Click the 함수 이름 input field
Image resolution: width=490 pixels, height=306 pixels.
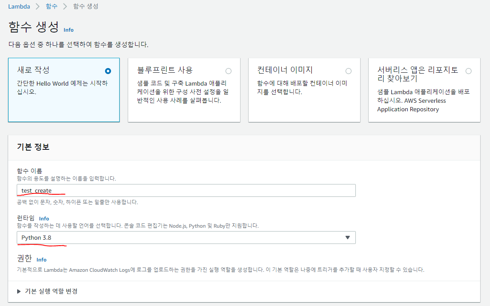pos(186,190)
